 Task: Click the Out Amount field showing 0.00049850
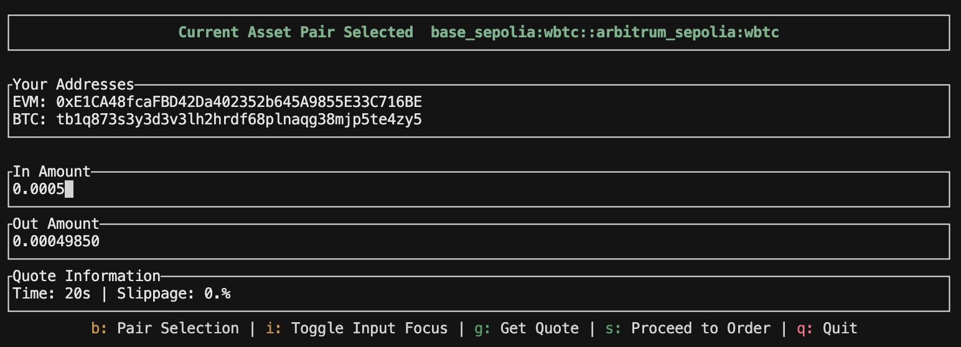(479, 241)
